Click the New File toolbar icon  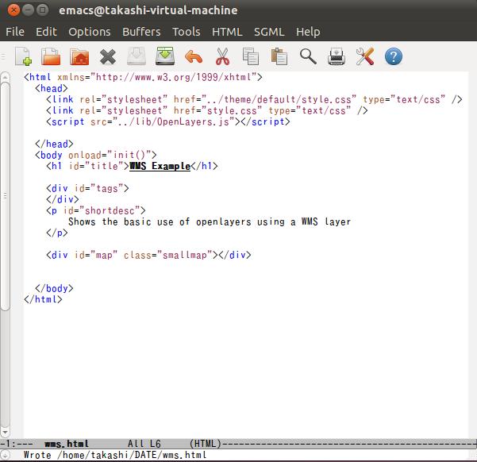pos(24,56)
